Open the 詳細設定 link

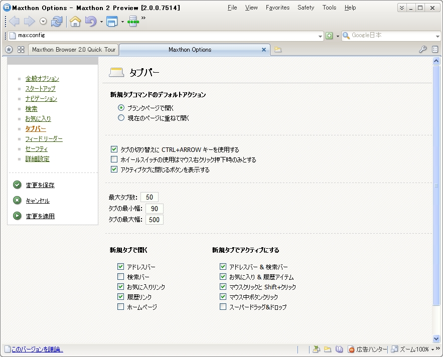(37, 159)
